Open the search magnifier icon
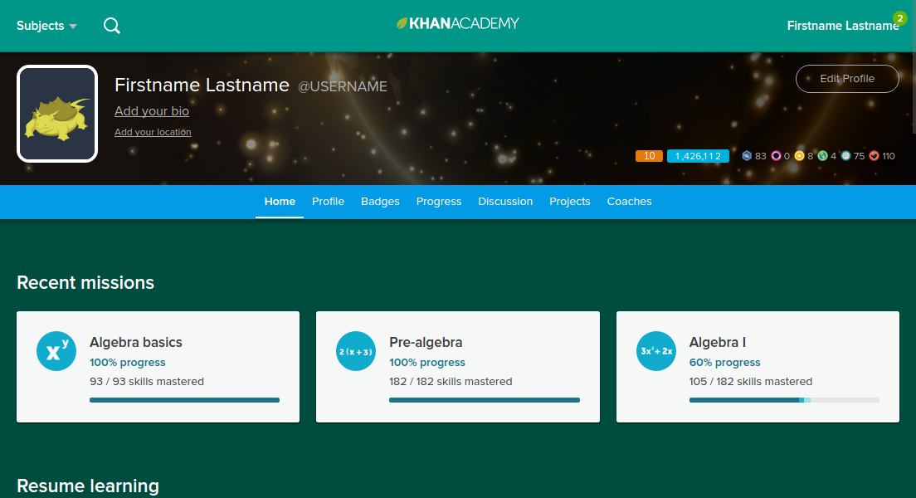 tap(111, 26)
